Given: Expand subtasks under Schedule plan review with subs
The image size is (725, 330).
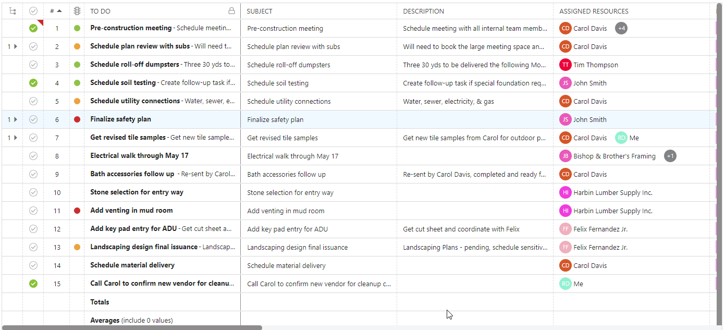Looking at the screenshot, I should tap(15, 46).
